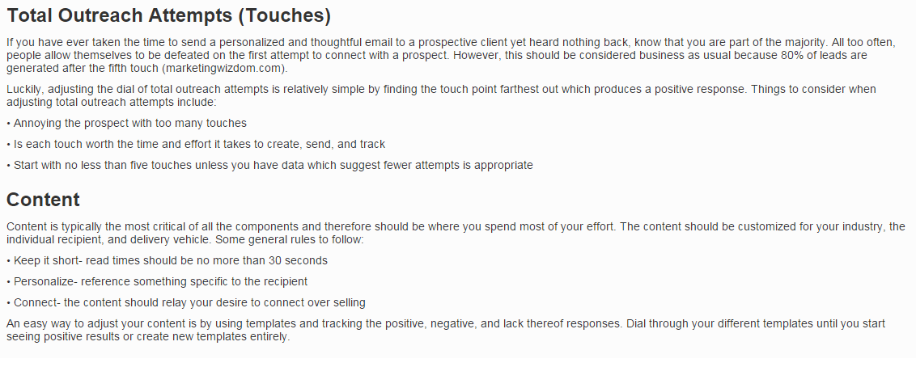Click the 'marketingwizdom.com' source reference
The image size is (916, 367).
pos(224,68)
